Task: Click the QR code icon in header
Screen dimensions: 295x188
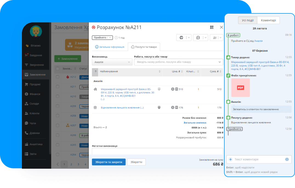Action: pos(211,27)
